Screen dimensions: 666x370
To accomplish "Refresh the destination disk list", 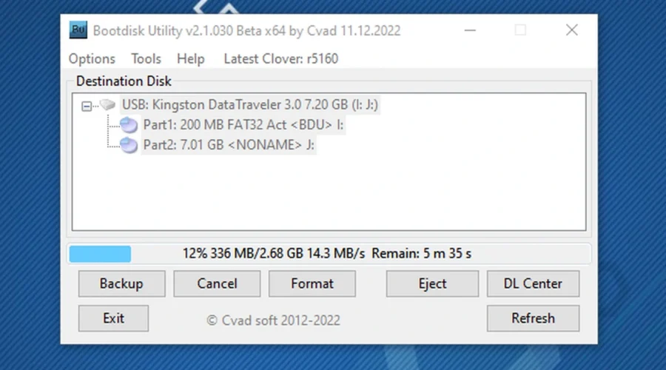I will 533,318.
